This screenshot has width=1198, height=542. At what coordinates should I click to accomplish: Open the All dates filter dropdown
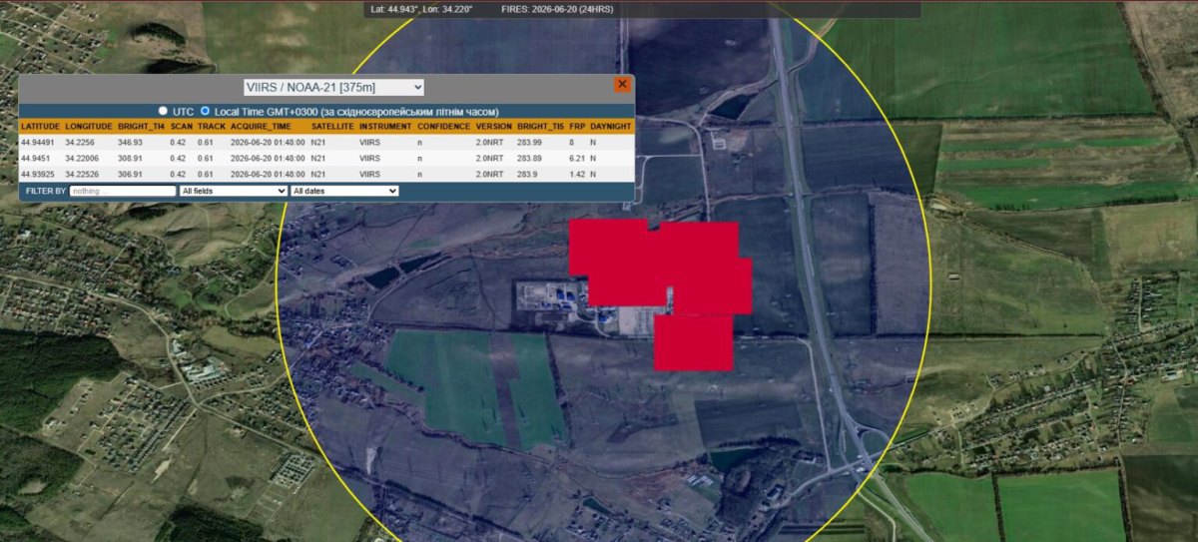pyautogui.click(x=344, y=190)
